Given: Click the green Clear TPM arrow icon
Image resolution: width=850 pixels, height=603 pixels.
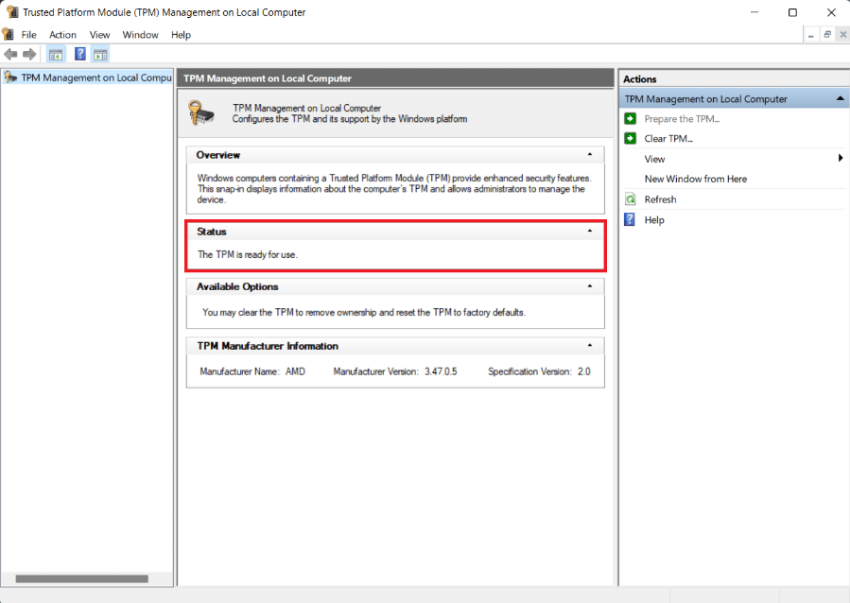Looking at the screenshot, I should [631, 139].
